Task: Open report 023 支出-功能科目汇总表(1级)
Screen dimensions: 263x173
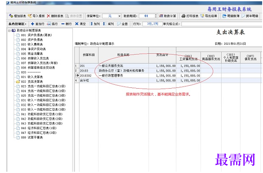Action: (43, 86)
